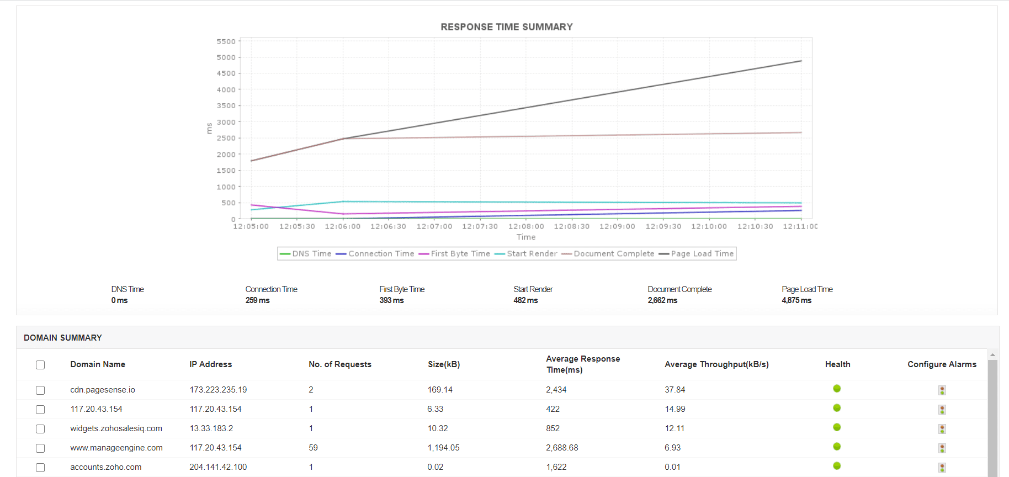Click green health indicator for cdn.pagesense.io
Screen dimensions: 1009x477
[837, 389]
